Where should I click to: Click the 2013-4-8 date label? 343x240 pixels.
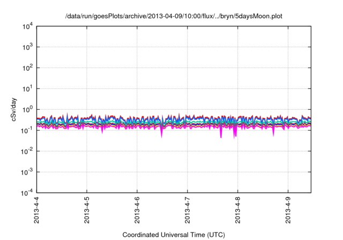click(238, 210)
